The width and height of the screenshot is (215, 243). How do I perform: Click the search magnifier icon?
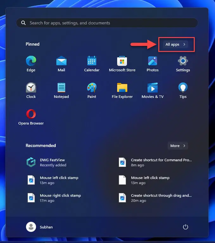23,23
